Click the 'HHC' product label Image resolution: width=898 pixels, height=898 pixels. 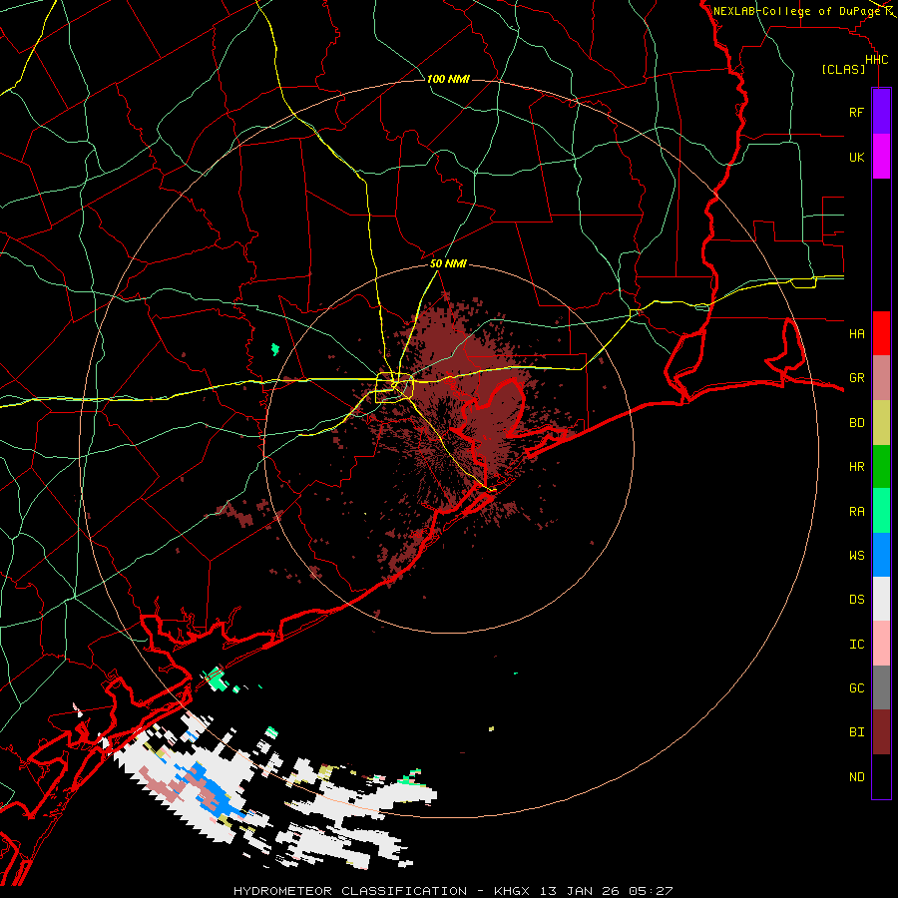click(876, 60)
